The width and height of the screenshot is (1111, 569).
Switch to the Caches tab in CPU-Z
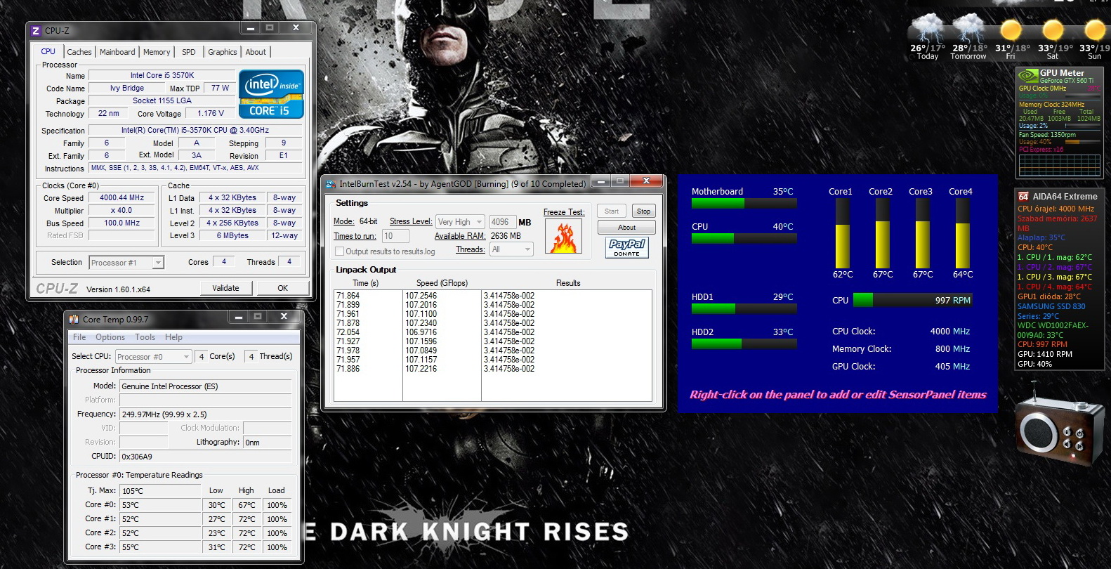pos(79,52)
